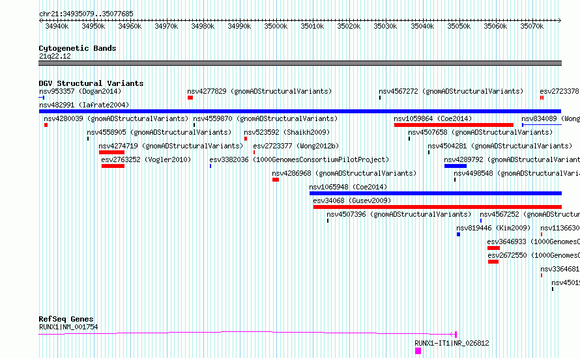Screen dimensions: 580x358
Task: Click esv2723377 (Wong2012b) label
Action: [x=296, y=146]
